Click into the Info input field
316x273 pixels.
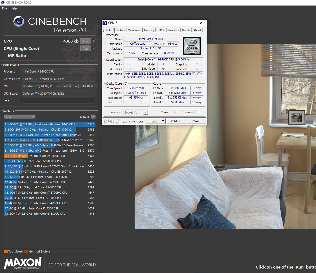click(58, 101)
